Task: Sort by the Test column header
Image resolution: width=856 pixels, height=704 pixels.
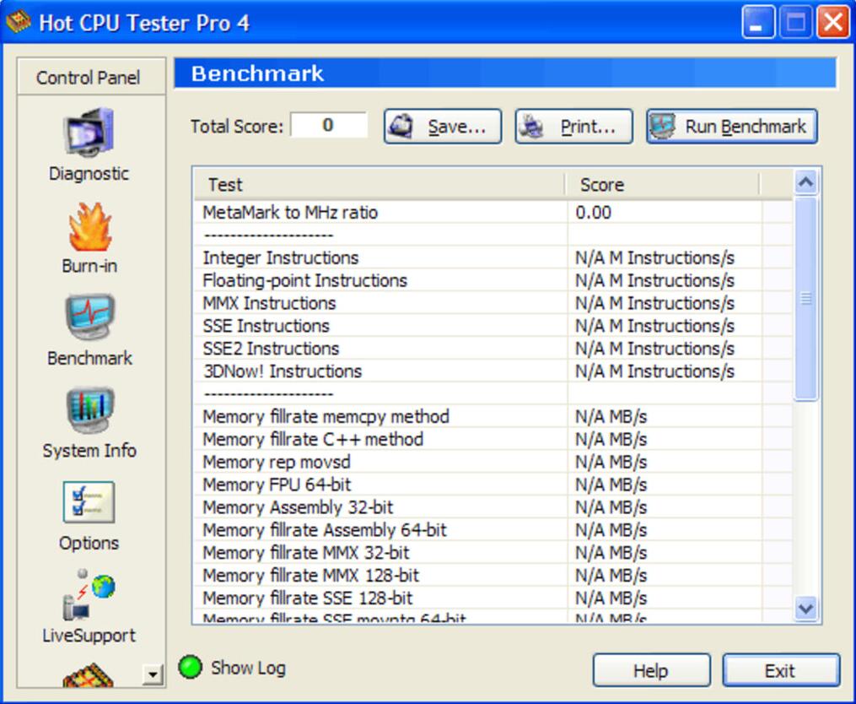Action: tap(378, 185)
